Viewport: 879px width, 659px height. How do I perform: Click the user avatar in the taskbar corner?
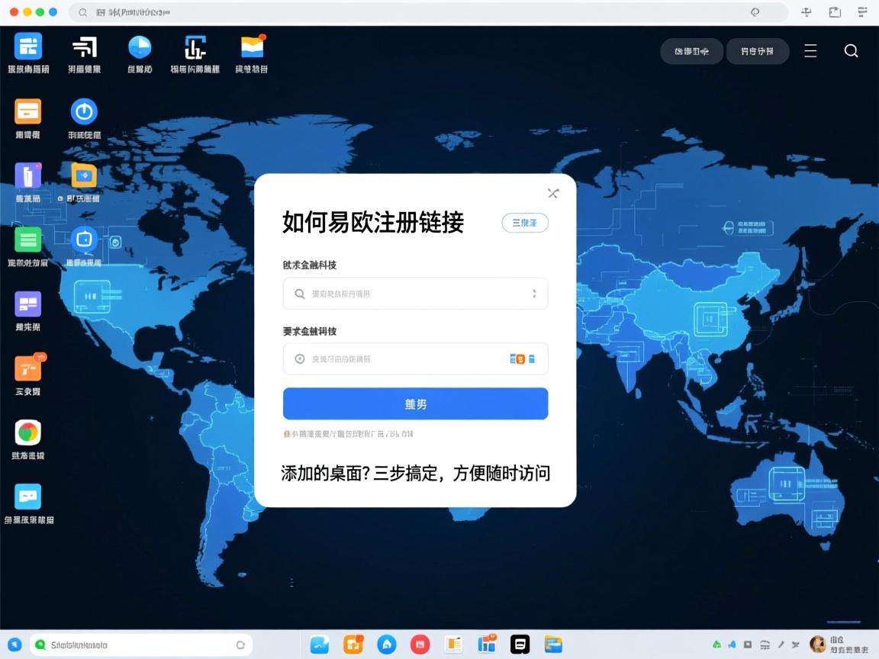pyautogui.click(x=818, y=645)
